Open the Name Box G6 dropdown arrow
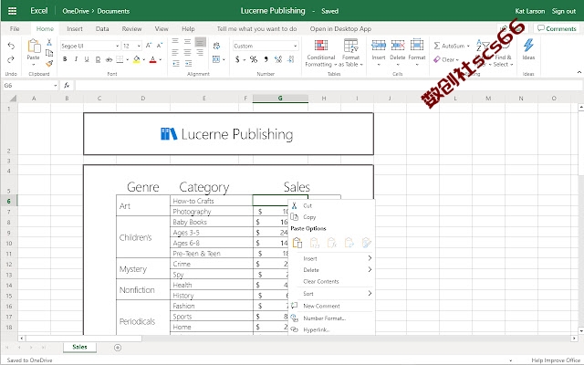This screenshot has height=365, width=584. tap(55, 85)
